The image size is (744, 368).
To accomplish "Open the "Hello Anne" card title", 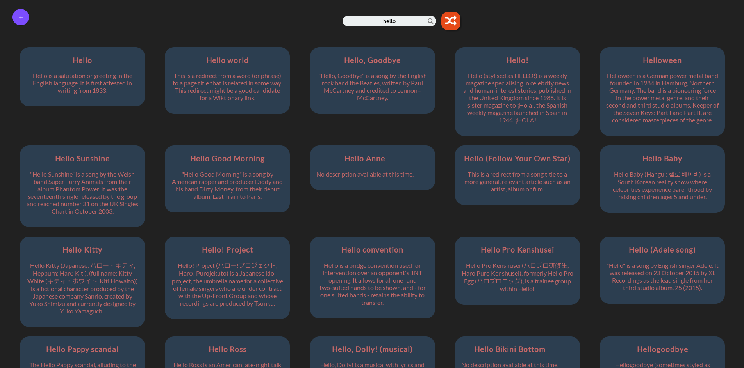I will click(x=365, y=159).
